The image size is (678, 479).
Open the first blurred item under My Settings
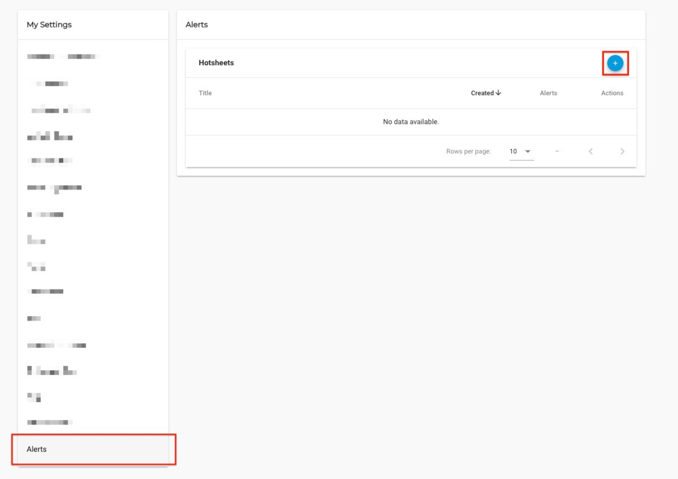coord(61,57)
